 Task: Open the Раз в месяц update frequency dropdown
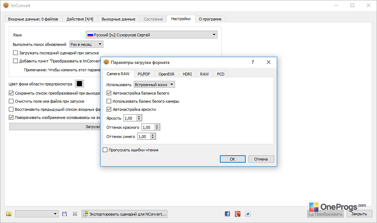coord(86,44)
